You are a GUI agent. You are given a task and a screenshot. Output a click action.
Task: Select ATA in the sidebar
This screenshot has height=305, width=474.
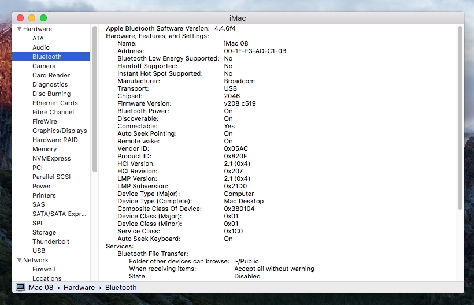point(38,38)
